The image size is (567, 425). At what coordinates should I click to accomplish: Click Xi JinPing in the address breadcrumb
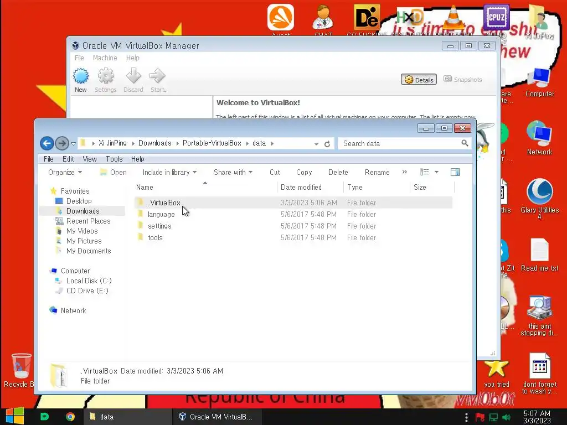(x=112, y=143)
